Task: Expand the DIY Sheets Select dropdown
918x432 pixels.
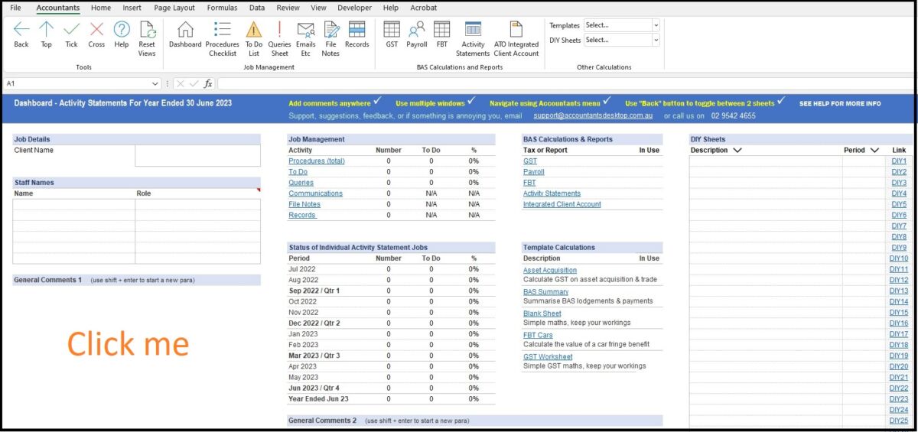Action: (656, 40)
